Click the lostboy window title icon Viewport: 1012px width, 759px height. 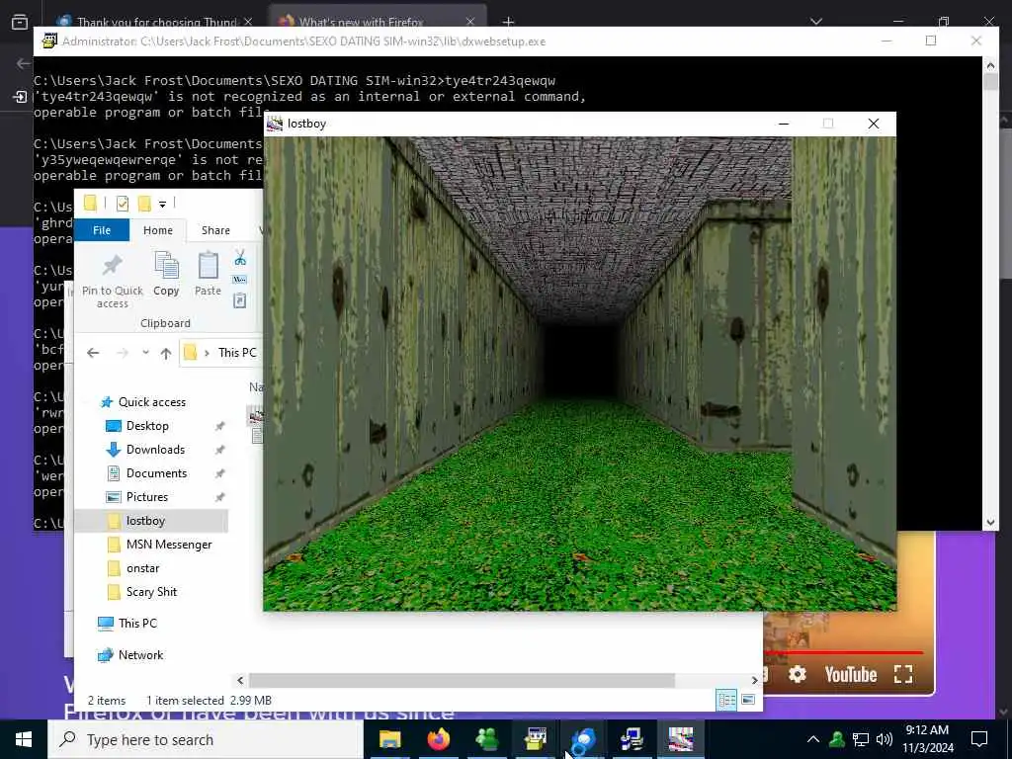[275, 124]
